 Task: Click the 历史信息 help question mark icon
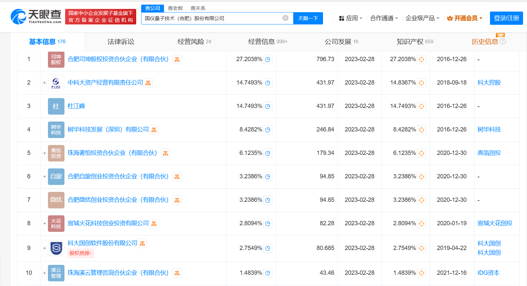click(x=503, y=42)
